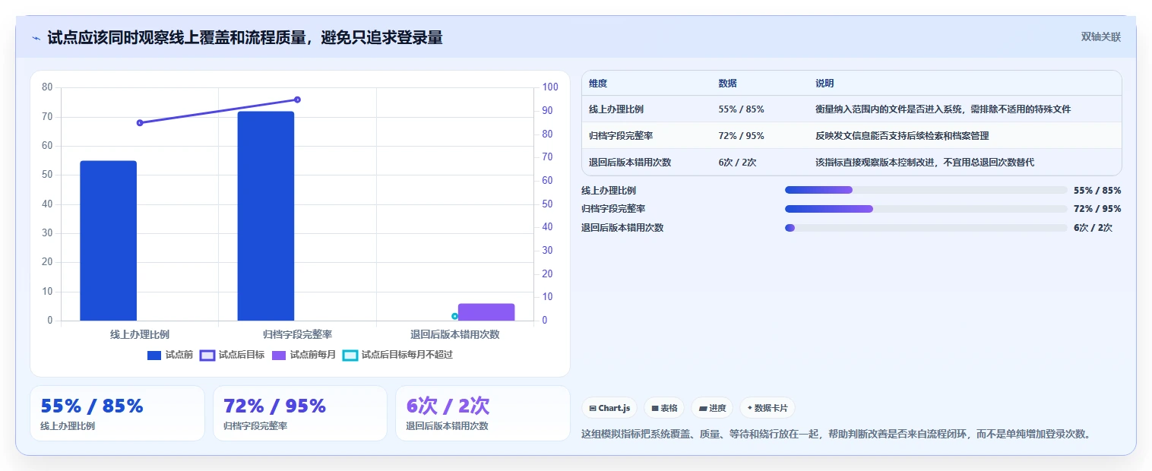Select the 退回后版本错用次数 table row cell
The height and width of the screenshot is (471, 1152).
pos(630,163)
